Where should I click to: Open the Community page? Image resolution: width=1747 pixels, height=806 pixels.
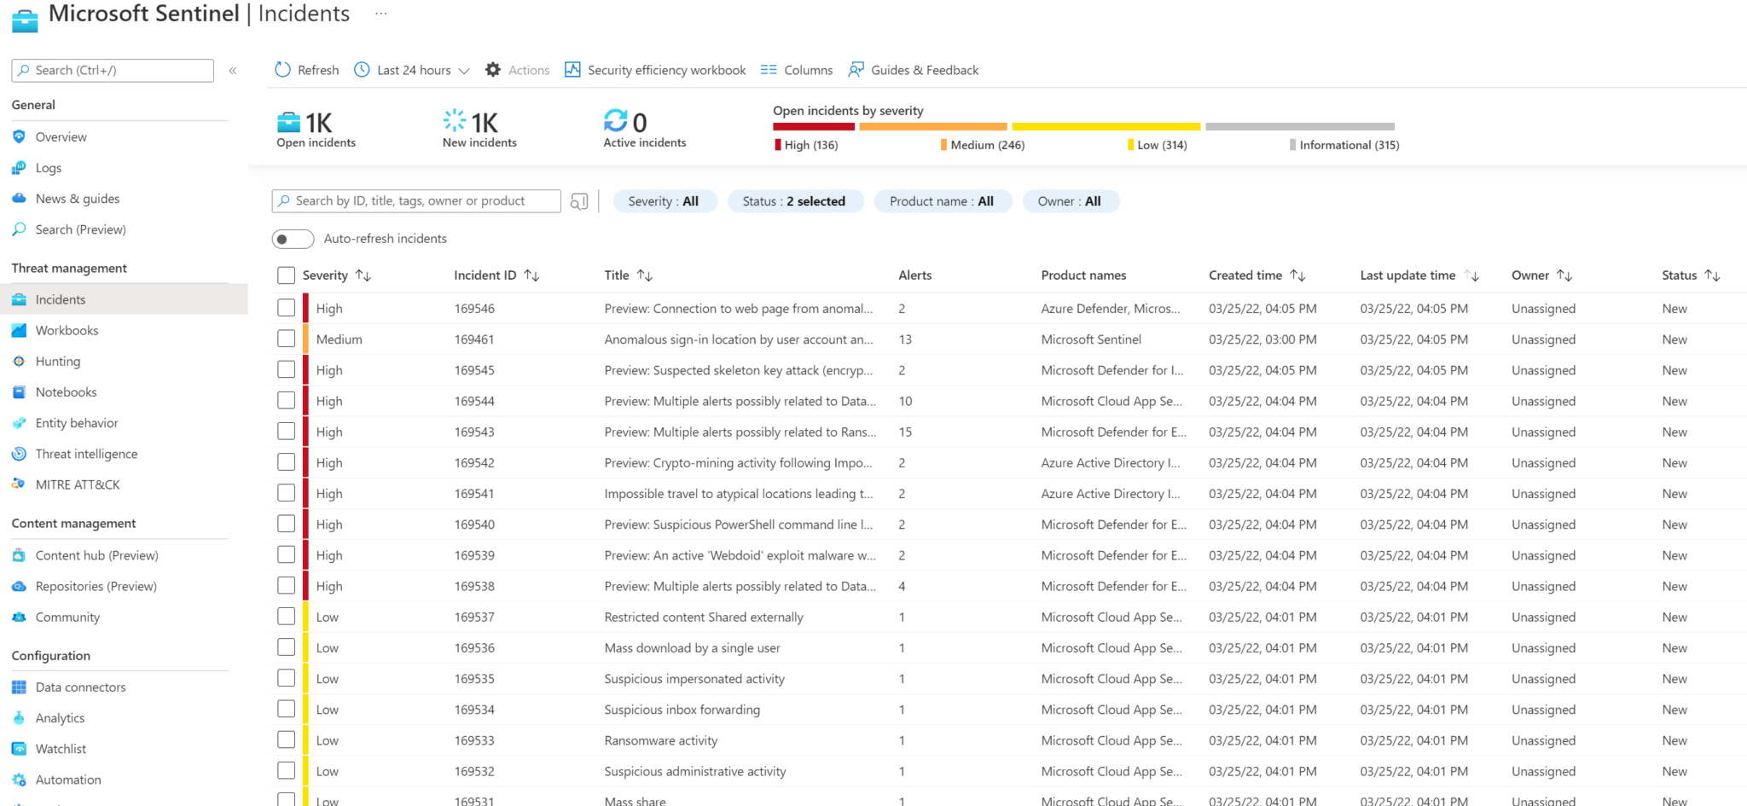67,617
